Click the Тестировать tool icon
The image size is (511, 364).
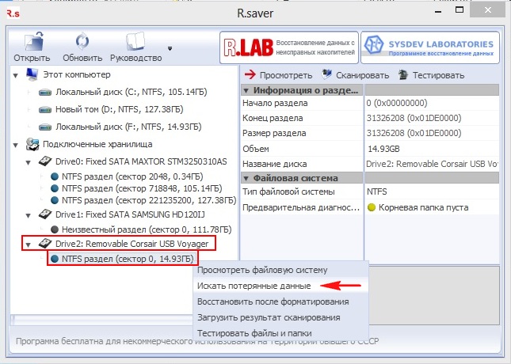(x=404, y=75)
